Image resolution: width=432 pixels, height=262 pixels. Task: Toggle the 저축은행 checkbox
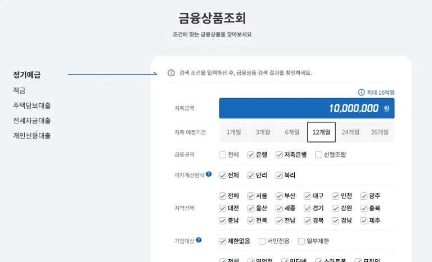pyautogui.click(x=280, y=155)
